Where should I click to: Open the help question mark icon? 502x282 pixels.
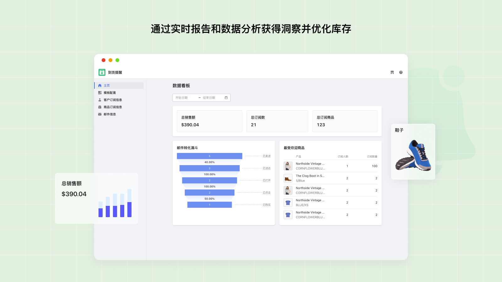coord(401,72)
